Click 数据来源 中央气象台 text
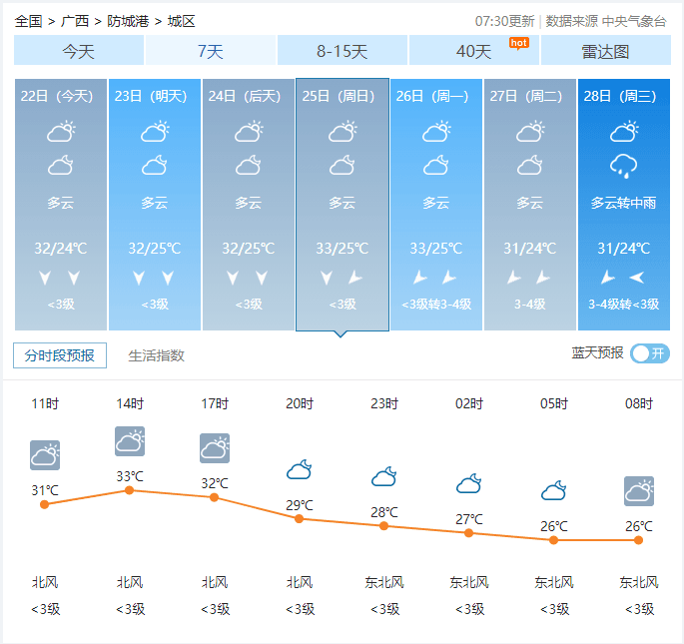Screen dimensions: 684x644 (606, 21)
